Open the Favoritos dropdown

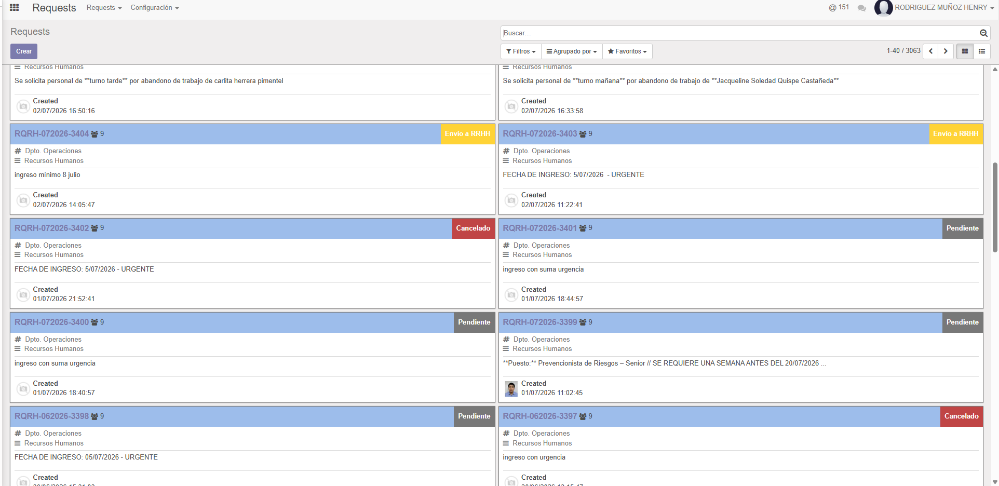[x=627, y=51]
